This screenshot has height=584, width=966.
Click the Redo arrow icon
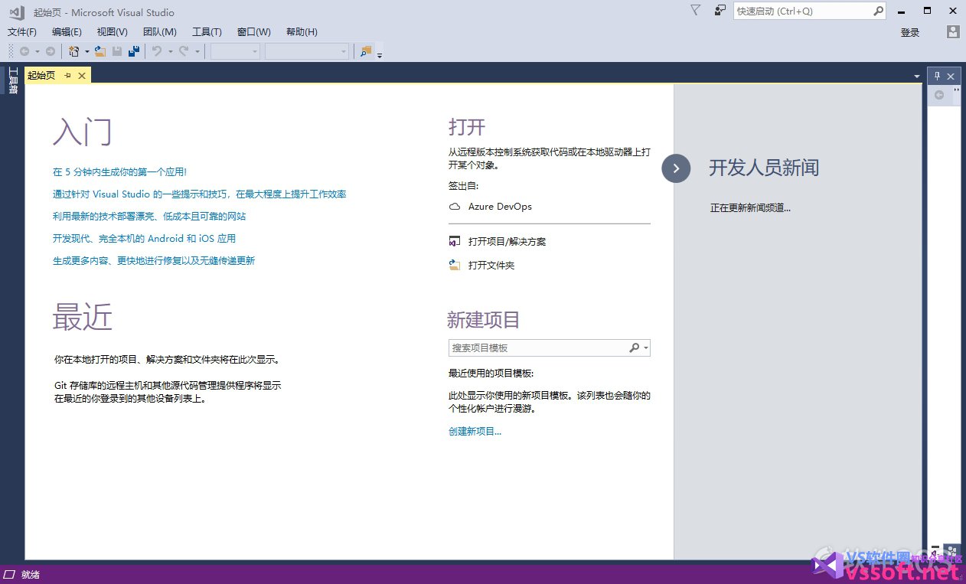[184, 51]
